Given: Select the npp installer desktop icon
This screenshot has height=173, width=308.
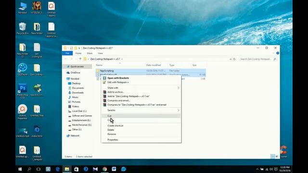Looking at the screenshot, I should pyautogui.click(x=37, y=90).
